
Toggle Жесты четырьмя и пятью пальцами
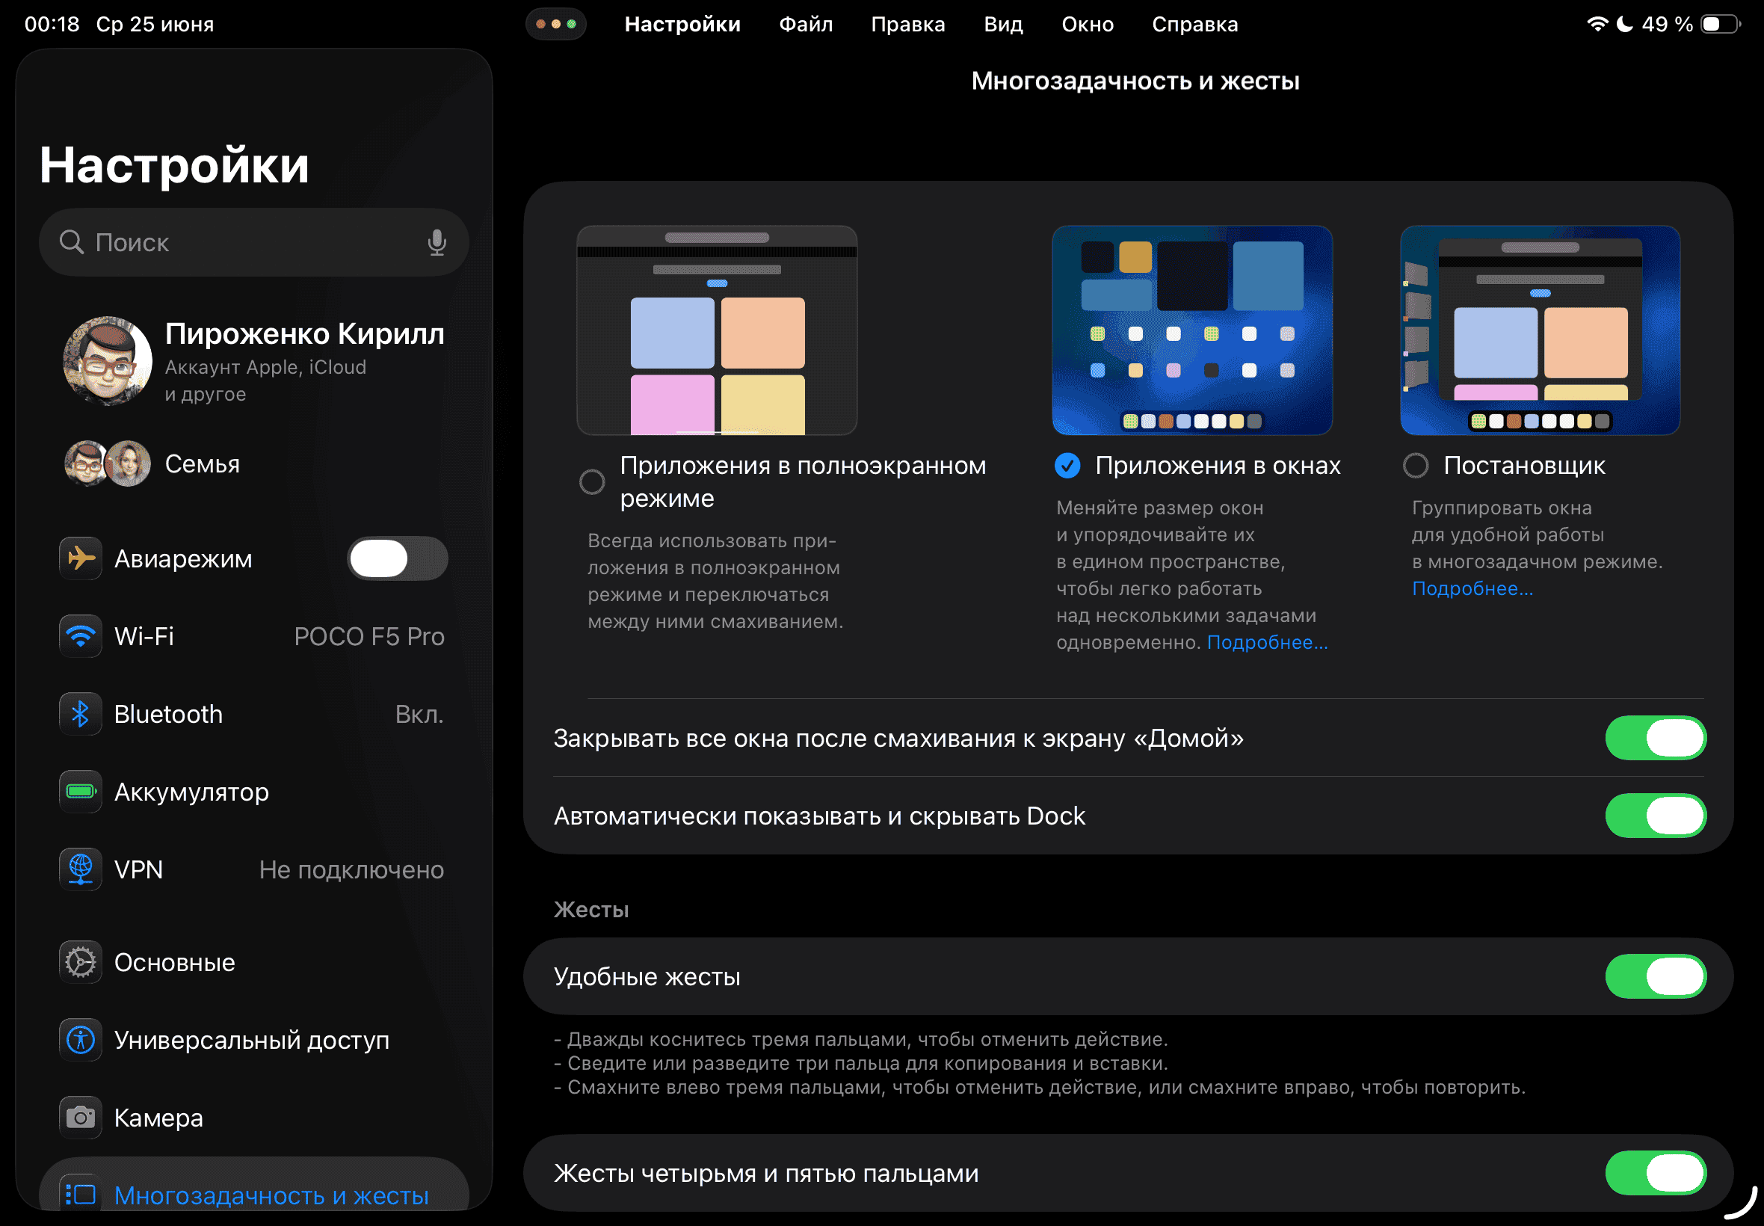click(x=1656, y=1173)
